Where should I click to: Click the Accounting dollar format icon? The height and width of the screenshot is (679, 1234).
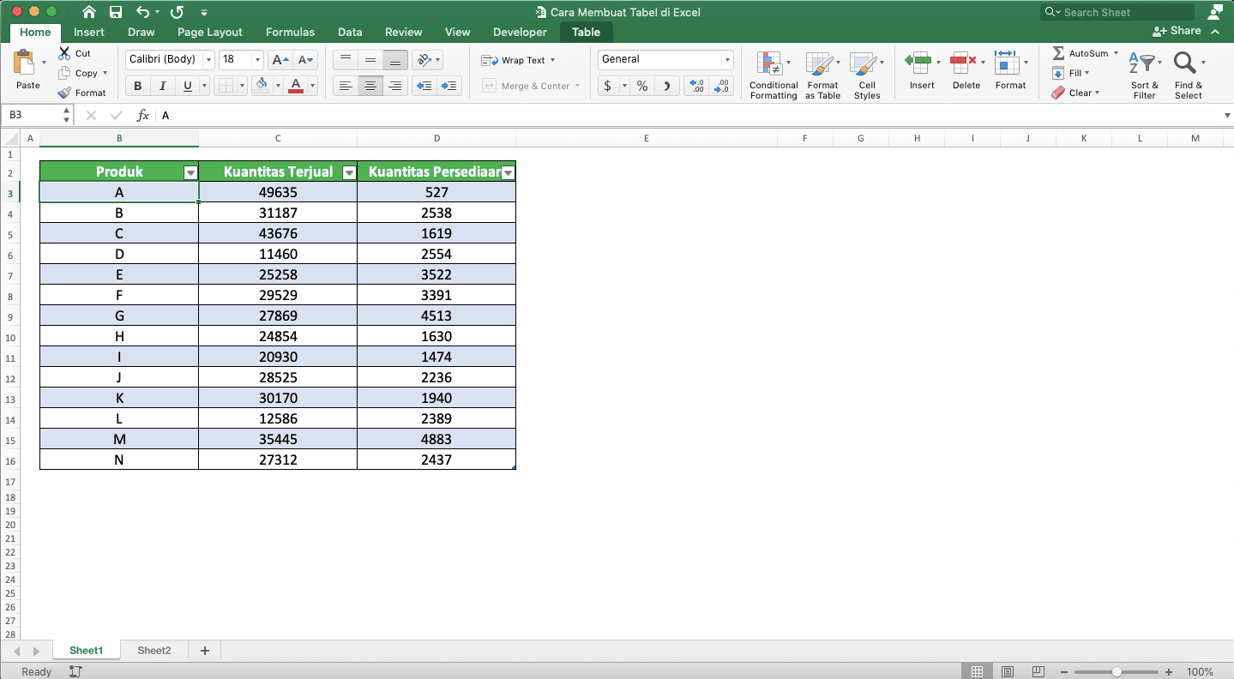click(608, 86)
